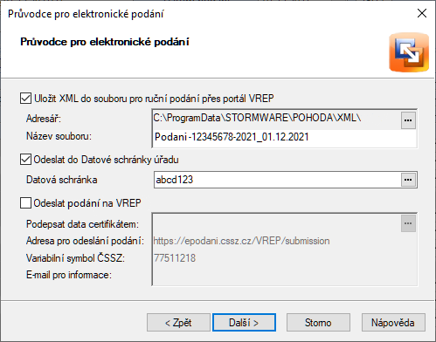Open the Datová schránka ellipsis lookup button
This screenshot has height=342, width=436.
pos(408,180)
